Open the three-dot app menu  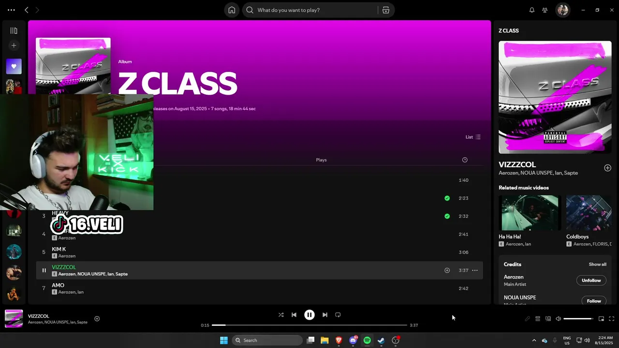coord(11,10)
